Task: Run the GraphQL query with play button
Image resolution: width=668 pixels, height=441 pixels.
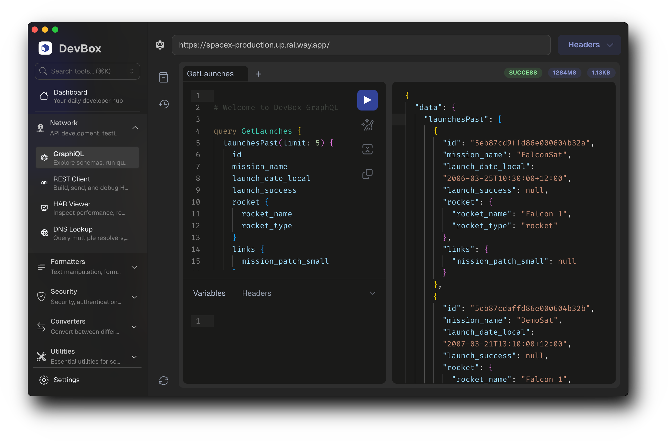Action: [x=367, y=100]
